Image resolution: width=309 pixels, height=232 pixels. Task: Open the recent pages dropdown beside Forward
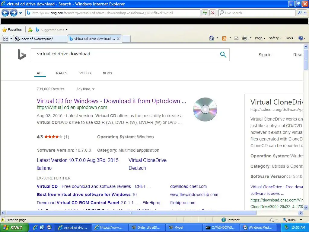point(20,13)
